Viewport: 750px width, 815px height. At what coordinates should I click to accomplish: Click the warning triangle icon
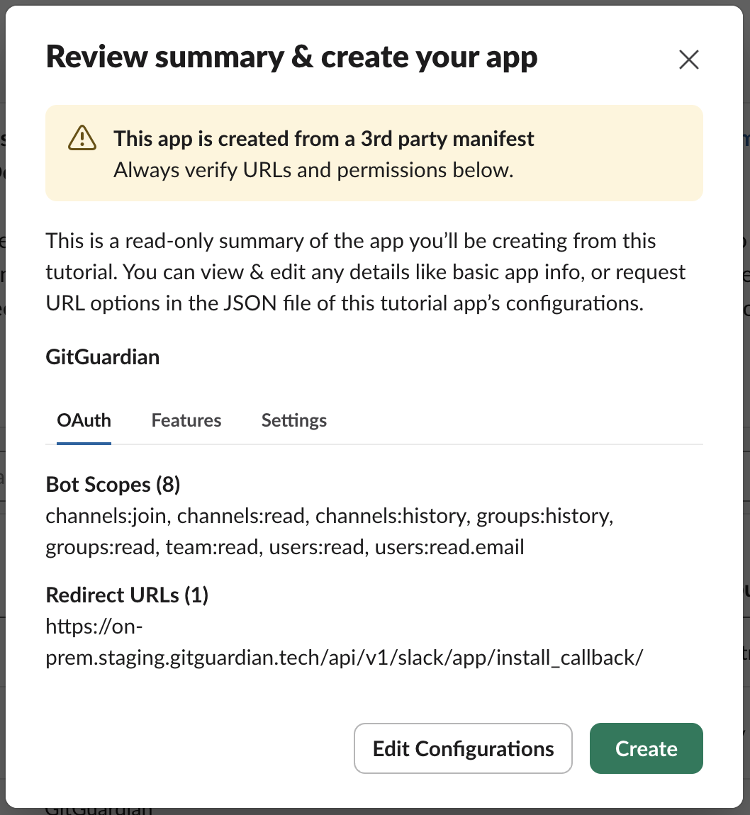pos(82,138)
